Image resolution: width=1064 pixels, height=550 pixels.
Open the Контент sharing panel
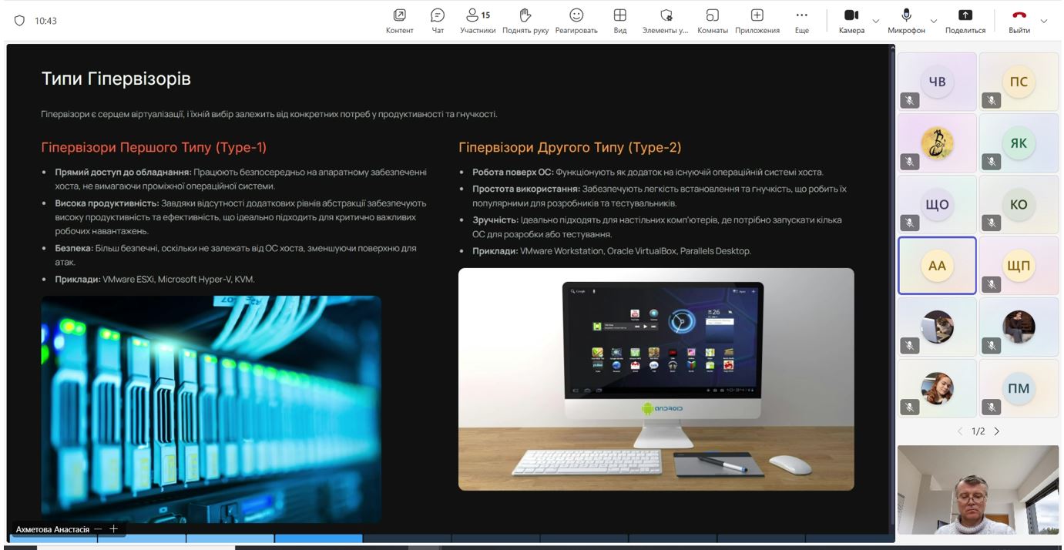click(399, 20)
